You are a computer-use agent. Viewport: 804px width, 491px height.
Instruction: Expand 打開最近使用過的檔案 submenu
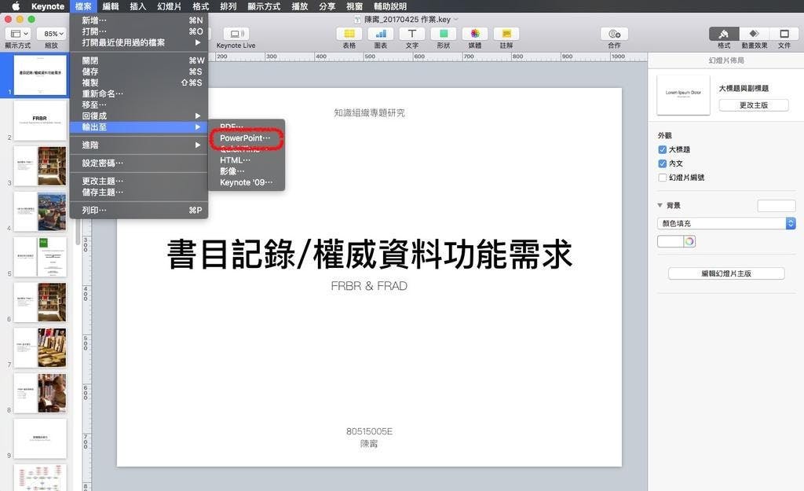pos(139,42)
